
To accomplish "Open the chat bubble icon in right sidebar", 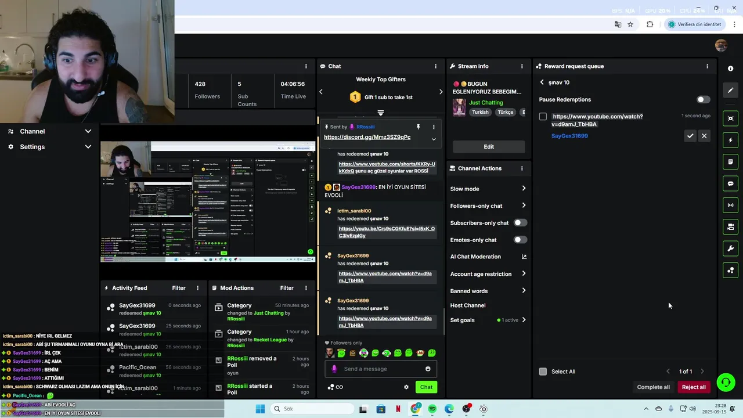I will 730,183.
